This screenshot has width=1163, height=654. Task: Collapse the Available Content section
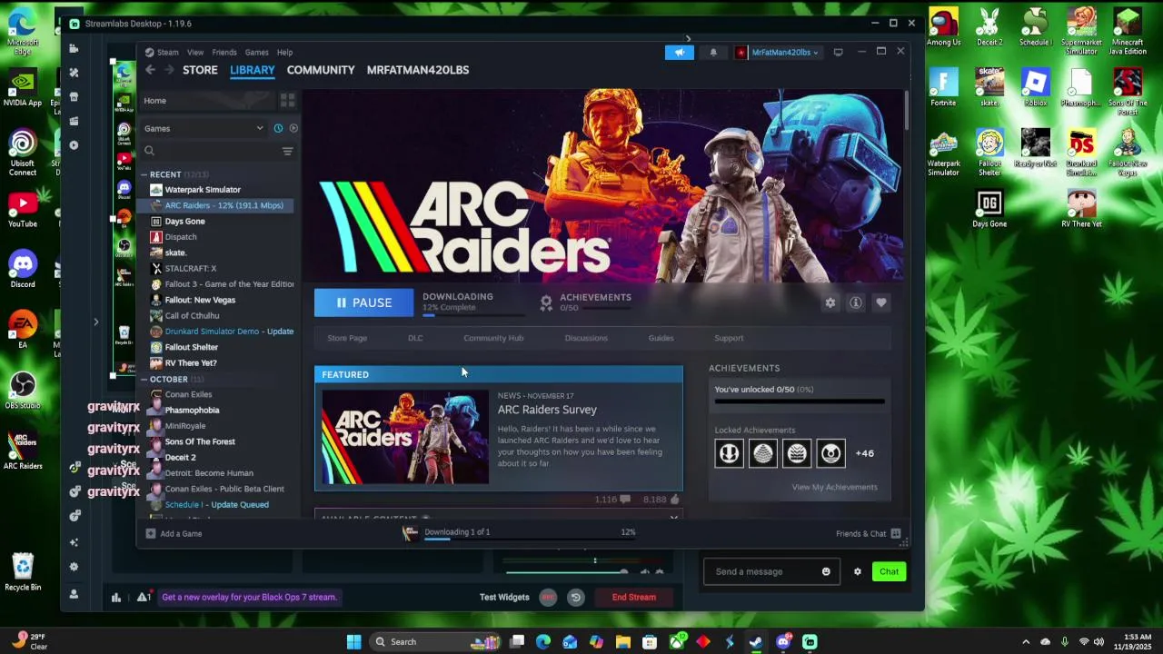(674, 518)
